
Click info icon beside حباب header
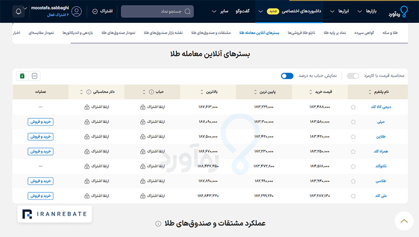coord(151,92)
